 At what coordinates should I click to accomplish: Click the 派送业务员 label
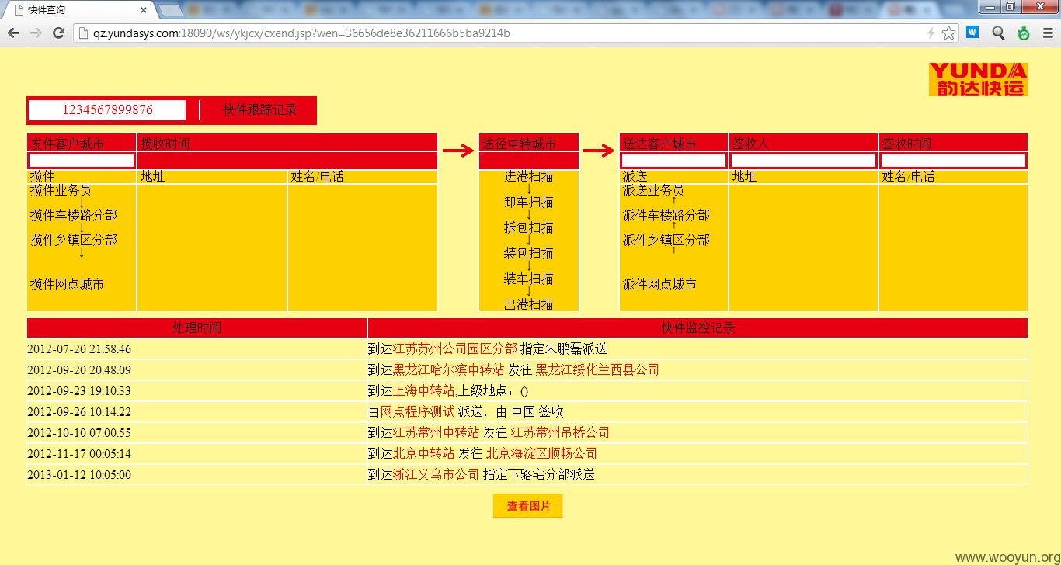[x=653, y=190]
